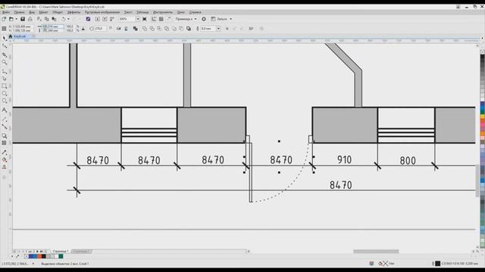The height and width of the screenshot is (272, 485).
Task: Click the Trim shapes icon
Action: click(152, 29)
